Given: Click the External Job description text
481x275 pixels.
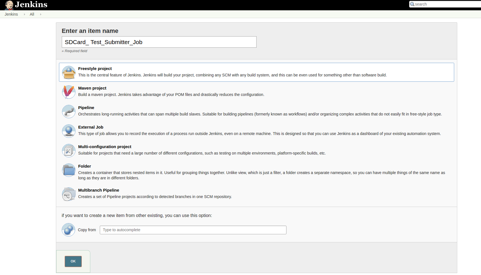Looking at the screenshot, I should click(x=260, y=134).
